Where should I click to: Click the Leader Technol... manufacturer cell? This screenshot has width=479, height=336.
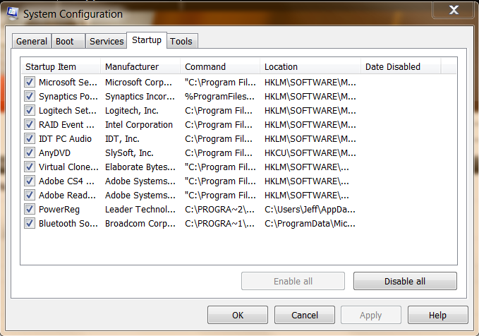[140, 210]
